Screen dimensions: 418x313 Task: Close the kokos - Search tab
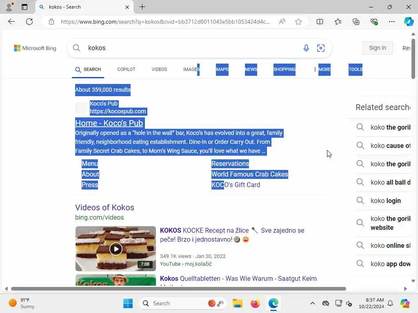point(127,7)
